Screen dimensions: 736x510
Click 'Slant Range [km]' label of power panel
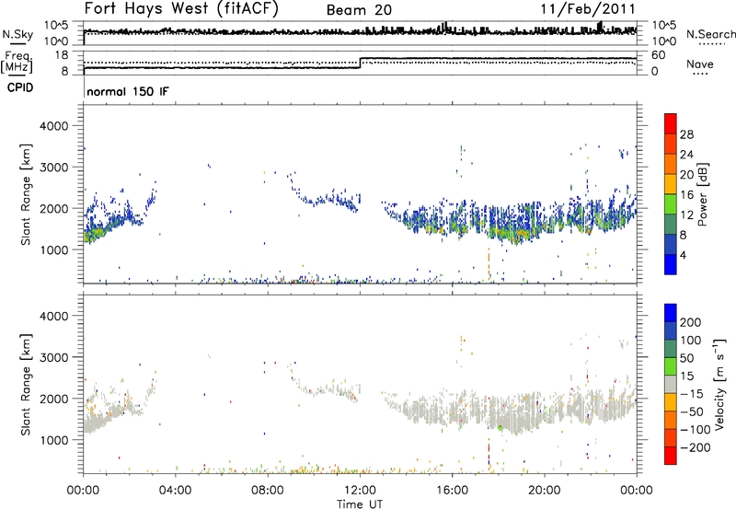(26, 194)
